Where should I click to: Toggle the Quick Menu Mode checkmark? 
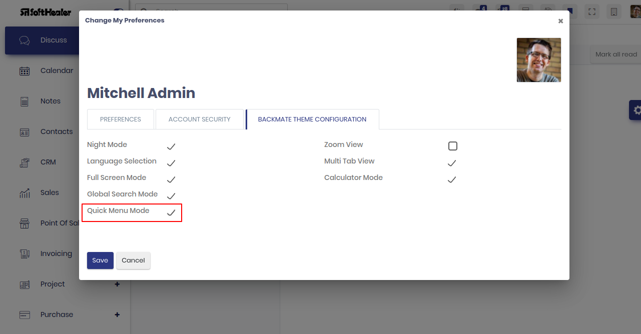[x=171, y=212]
